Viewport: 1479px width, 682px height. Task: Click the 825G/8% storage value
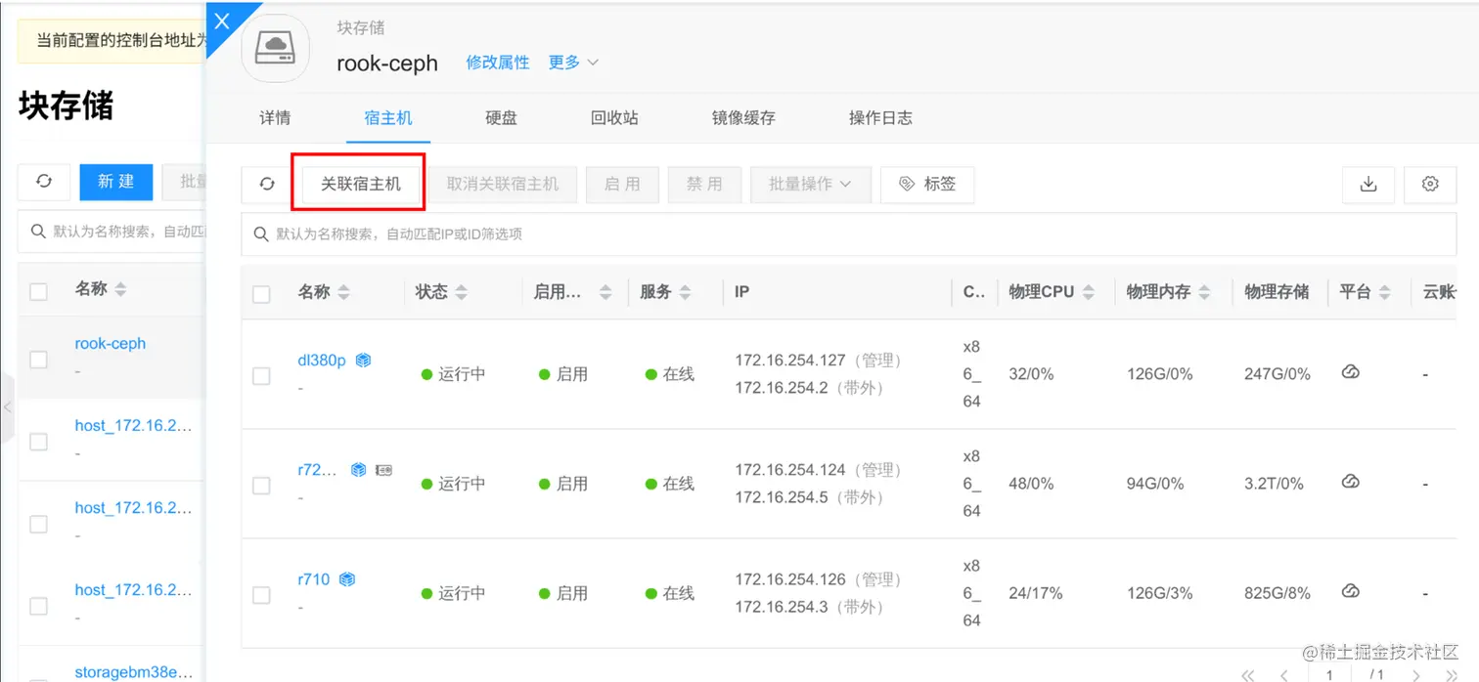[x=1277, y=593]
